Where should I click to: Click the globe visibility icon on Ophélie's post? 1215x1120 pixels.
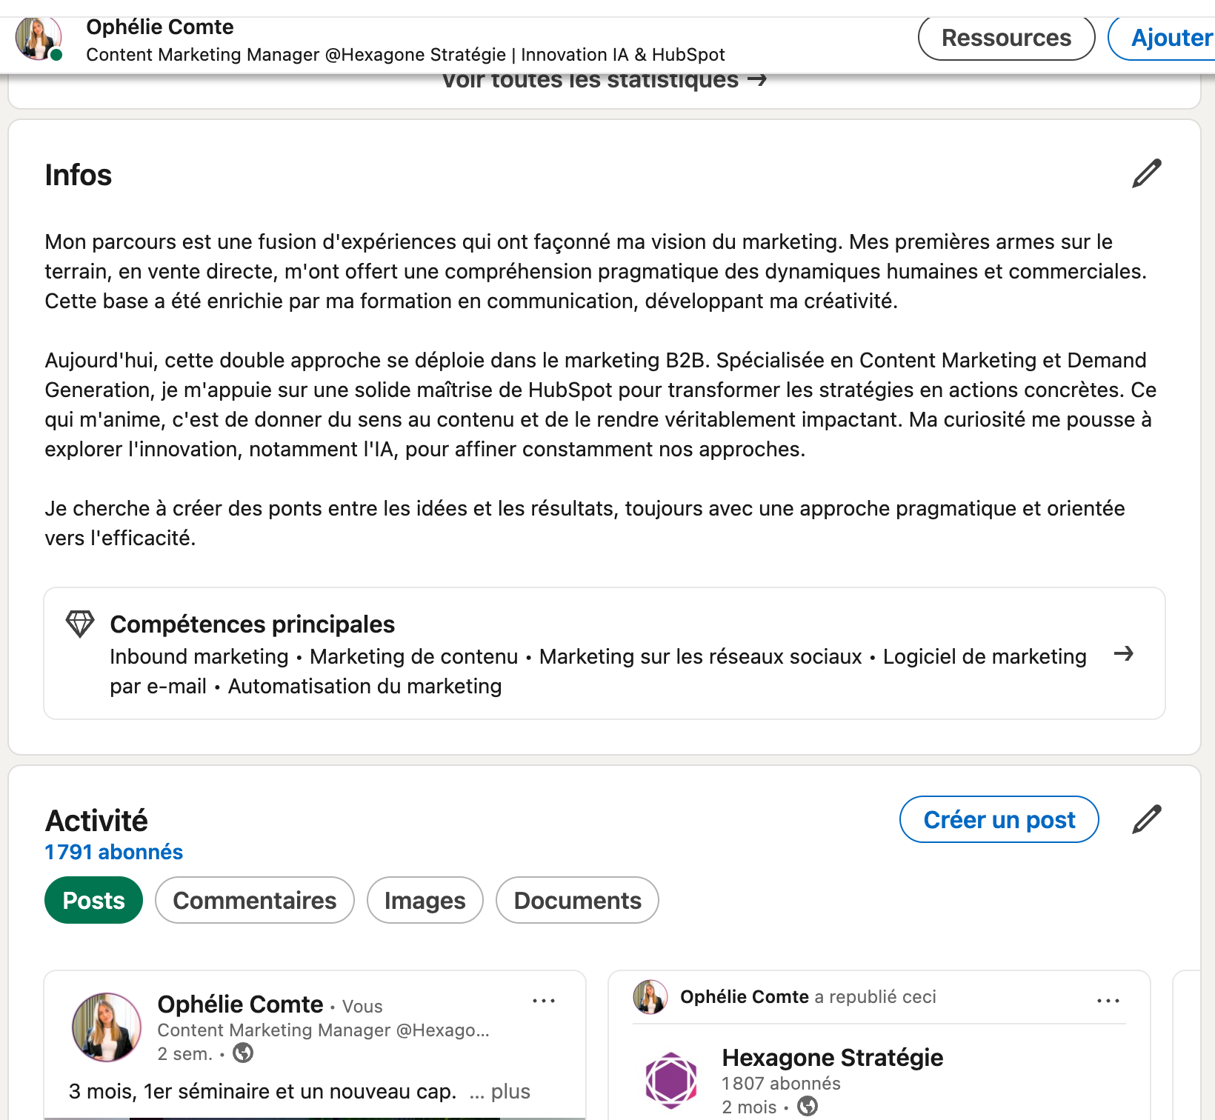point(244,1053)
